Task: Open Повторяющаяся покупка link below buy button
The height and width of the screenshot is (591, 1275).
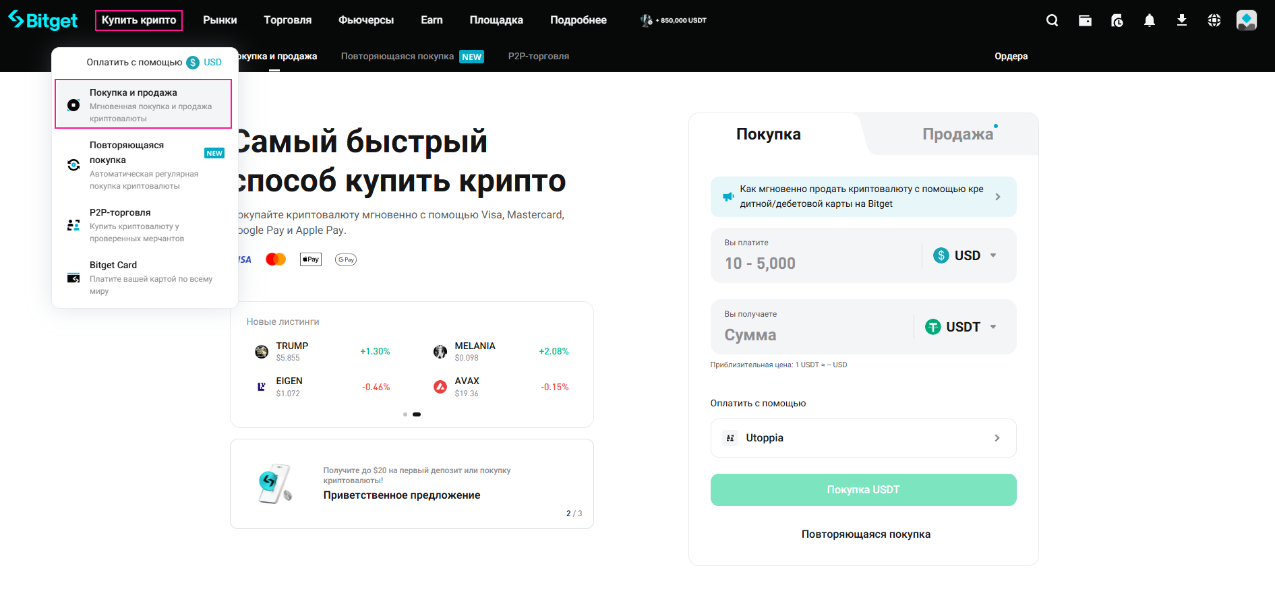Action: pyautogui.click(x=866, y=534)
